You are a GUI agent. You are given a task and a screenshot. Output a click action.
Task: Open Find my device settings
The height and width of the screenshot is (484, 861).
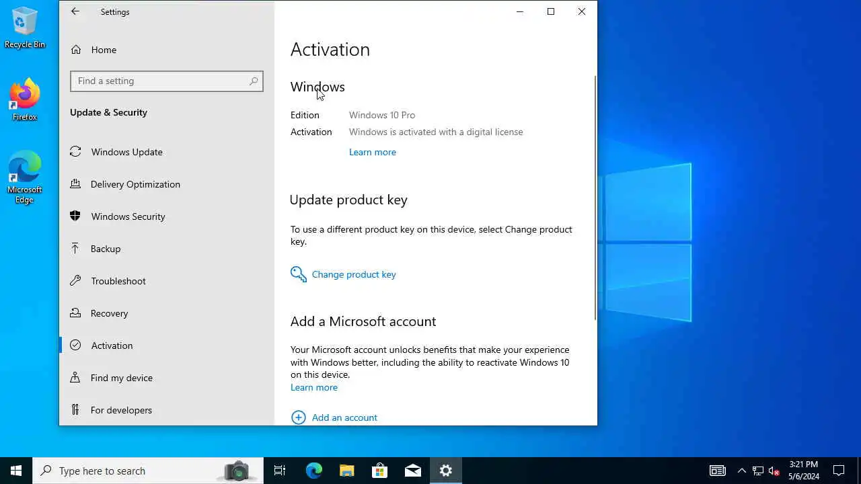167,378
